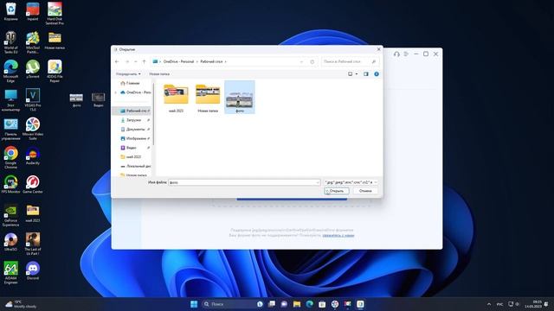Viewport: 554px width, 311px height.
Task: Open the recent locations chevron beside forward arrow
Action: tap(136, 61)
